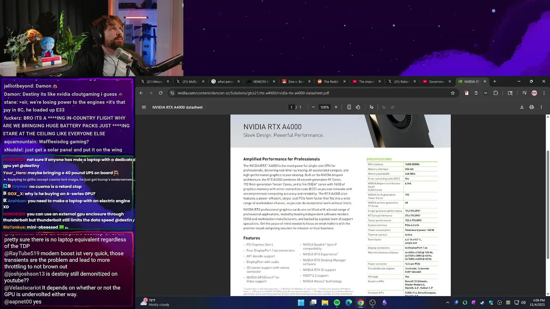Image resolution: width=550 pixels, height=309 pixels.
Task: Open the PDF viewer more-actions menu
Action: (541, 107)
